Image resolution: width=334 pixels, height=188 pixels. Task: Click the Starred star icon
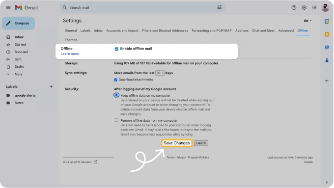point(8,45)
